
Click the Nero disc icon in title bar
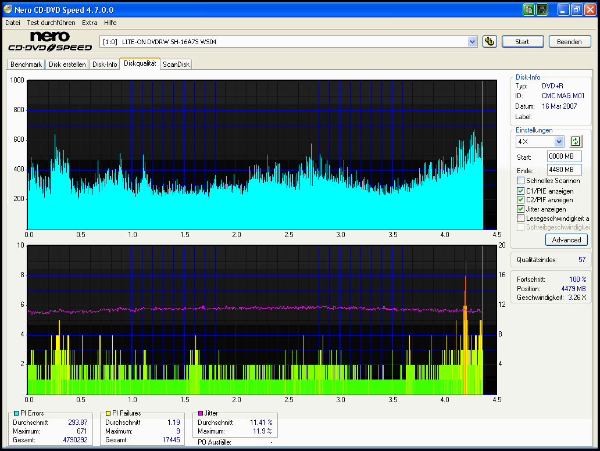tap(8, 10)
